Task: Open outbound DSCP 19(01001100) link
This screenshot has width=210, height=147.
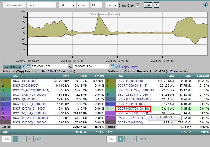Action: [131, 104]
